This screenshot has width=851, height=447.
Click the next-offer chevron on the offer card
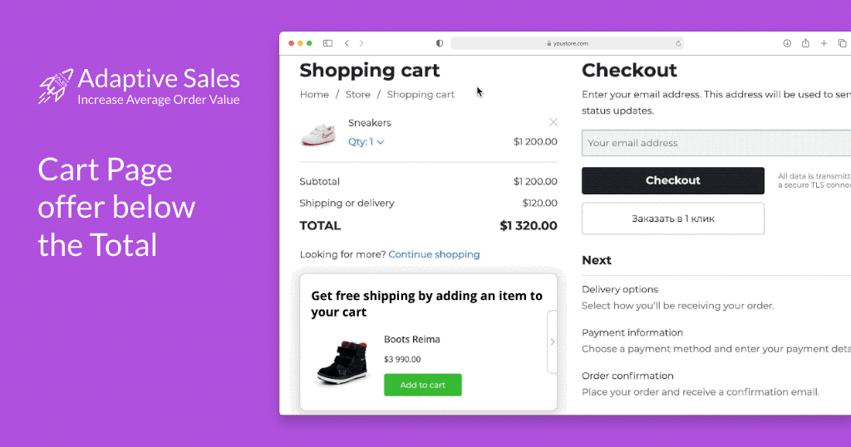[552, 341]
